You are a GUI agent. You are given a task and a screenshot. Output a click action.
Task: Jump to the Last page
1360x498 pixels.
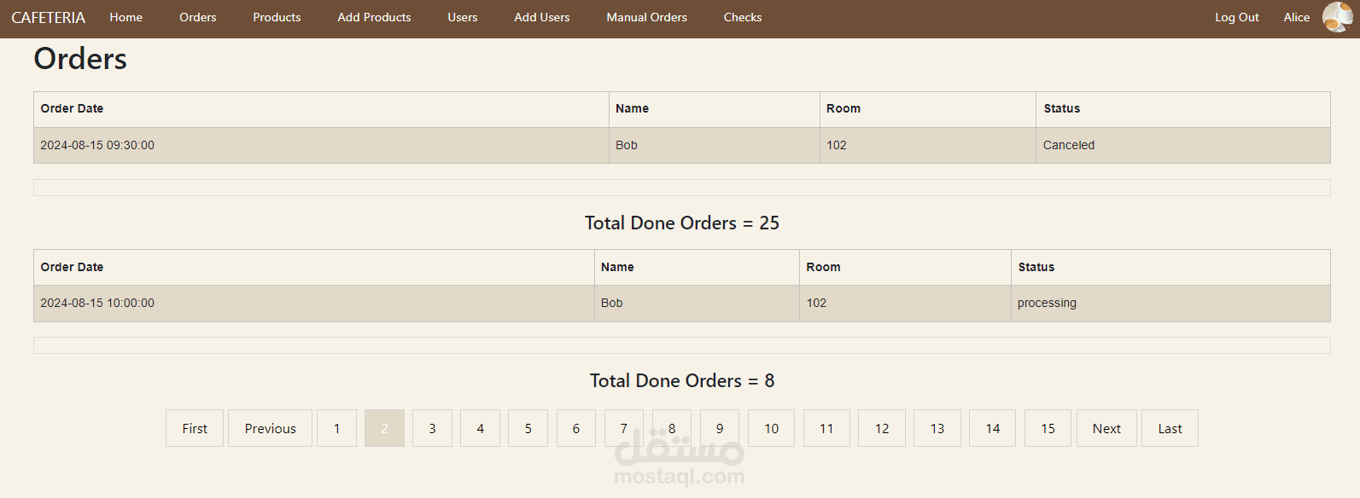tap(1170, 428)
